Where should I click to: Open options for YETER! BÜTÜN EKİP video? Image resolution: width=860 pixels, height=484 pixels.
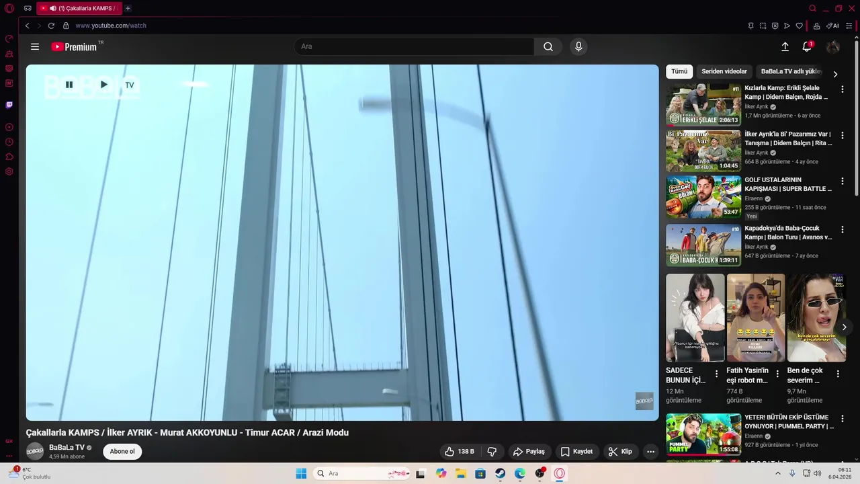[842, 418]
